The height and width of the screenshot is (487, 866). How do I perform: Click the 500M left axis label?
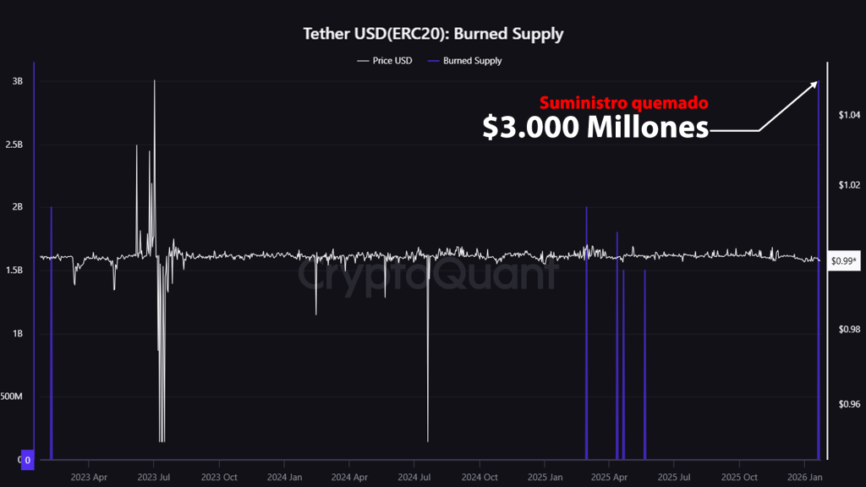pos(12,397)
